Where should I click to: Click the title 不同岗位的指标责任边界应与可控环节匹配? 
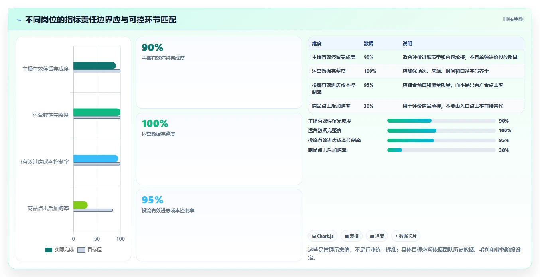click(x=101, y=20)
